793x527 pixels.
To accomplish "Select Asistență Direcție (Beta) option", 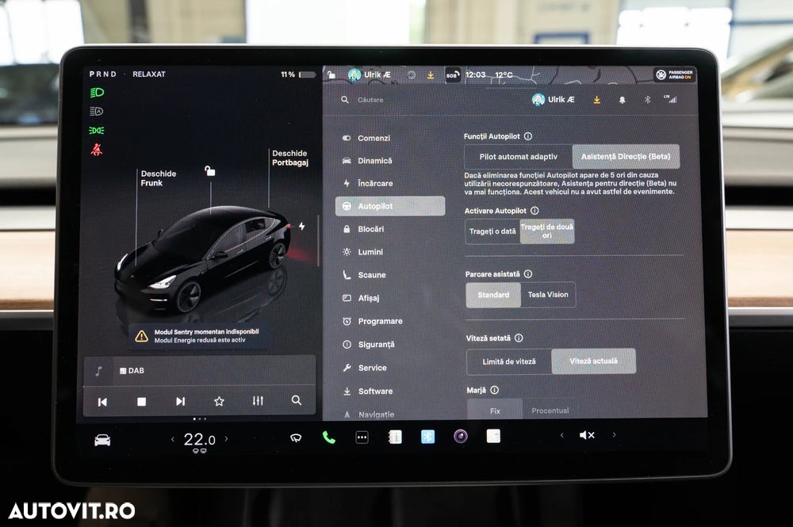I will click(x=626, y=157).
